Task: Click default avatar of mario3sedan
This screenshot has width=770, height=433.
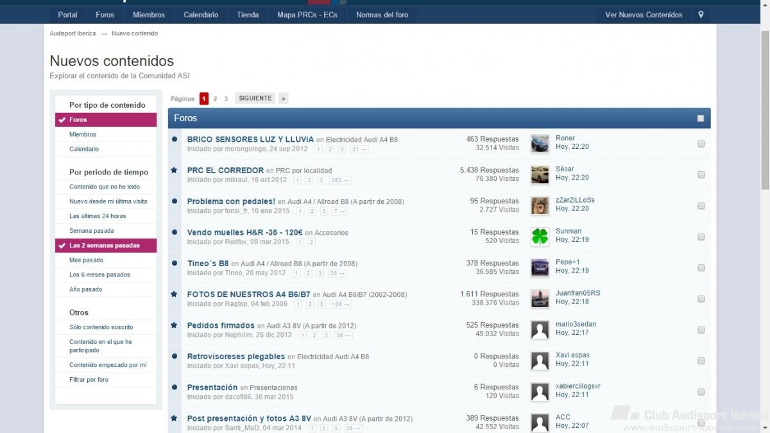Action: click(x=540, y=330)
